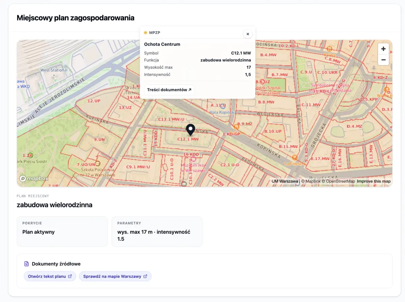Image resolution: width=405 pixels, height=302 pixels.
Task: Select the C2.1 U-O zone label
Action: tap(230, 165)
